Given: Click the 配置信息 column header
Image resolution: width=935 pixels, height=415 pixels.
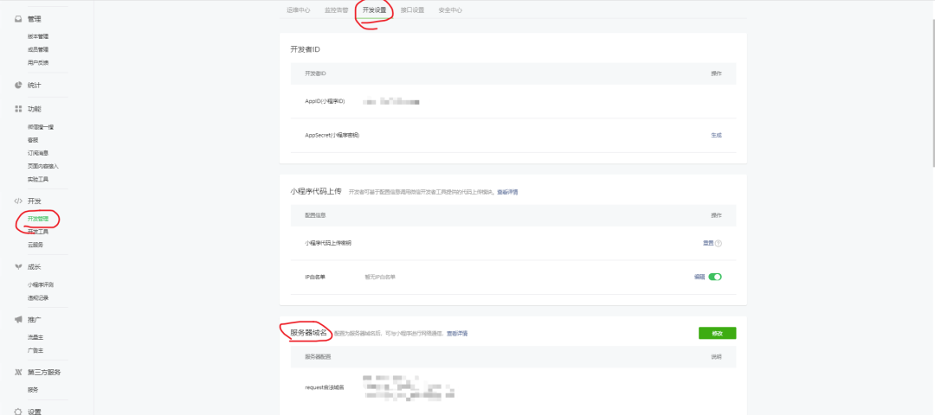Looking at the screenshot, I should 315,215.
